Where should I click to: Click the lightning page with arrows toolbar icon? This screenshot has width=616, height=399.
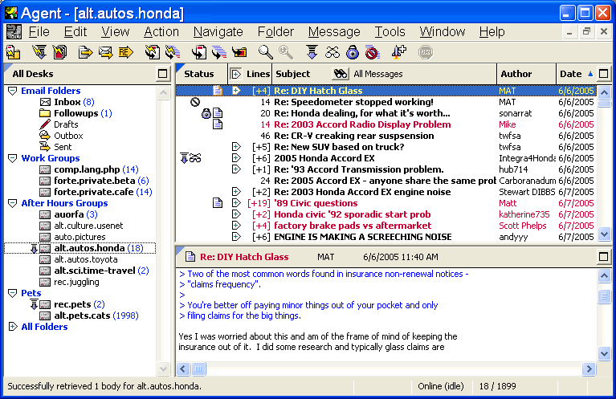(x=152, y=52)
